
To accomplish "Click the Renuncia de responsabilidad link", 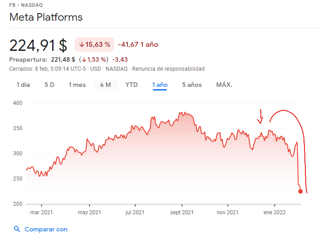I will [168, 69].
